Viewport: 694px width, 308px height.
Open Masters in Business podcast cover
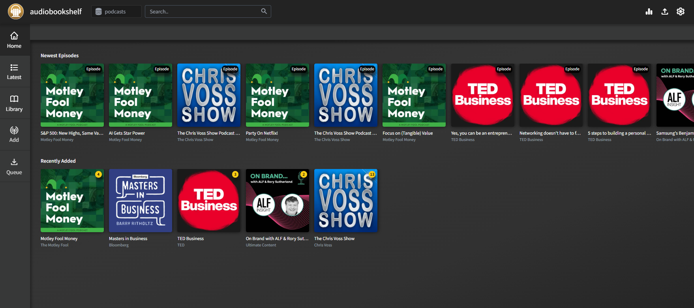tap(141, 201)
